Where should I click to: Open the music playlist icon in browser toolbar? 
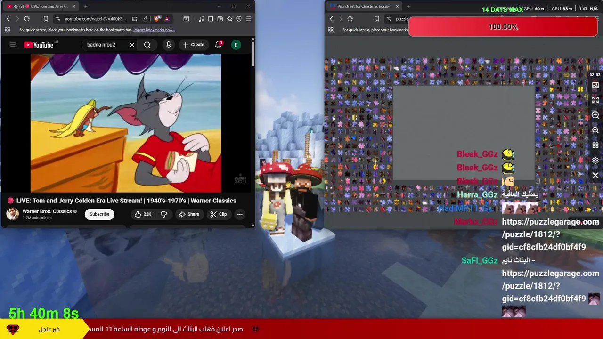pyautogui.click(x=201, y=19)
